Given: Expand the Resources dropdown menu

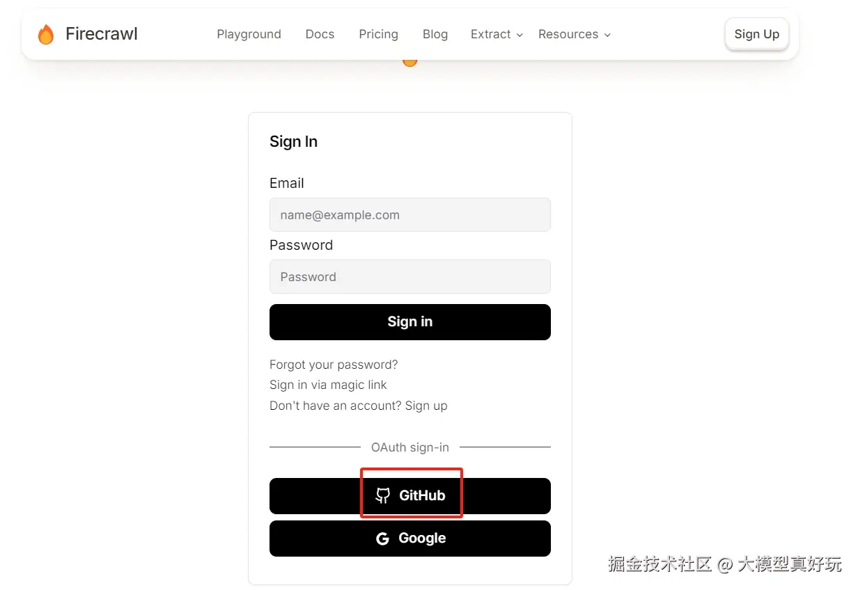Looking at the screenshot, I should click(575, 34).
